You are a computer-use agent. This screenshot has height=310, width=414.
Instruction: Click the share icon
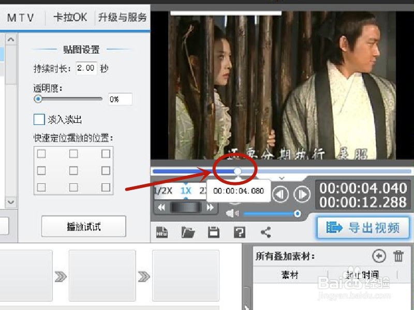coord(266,232)
